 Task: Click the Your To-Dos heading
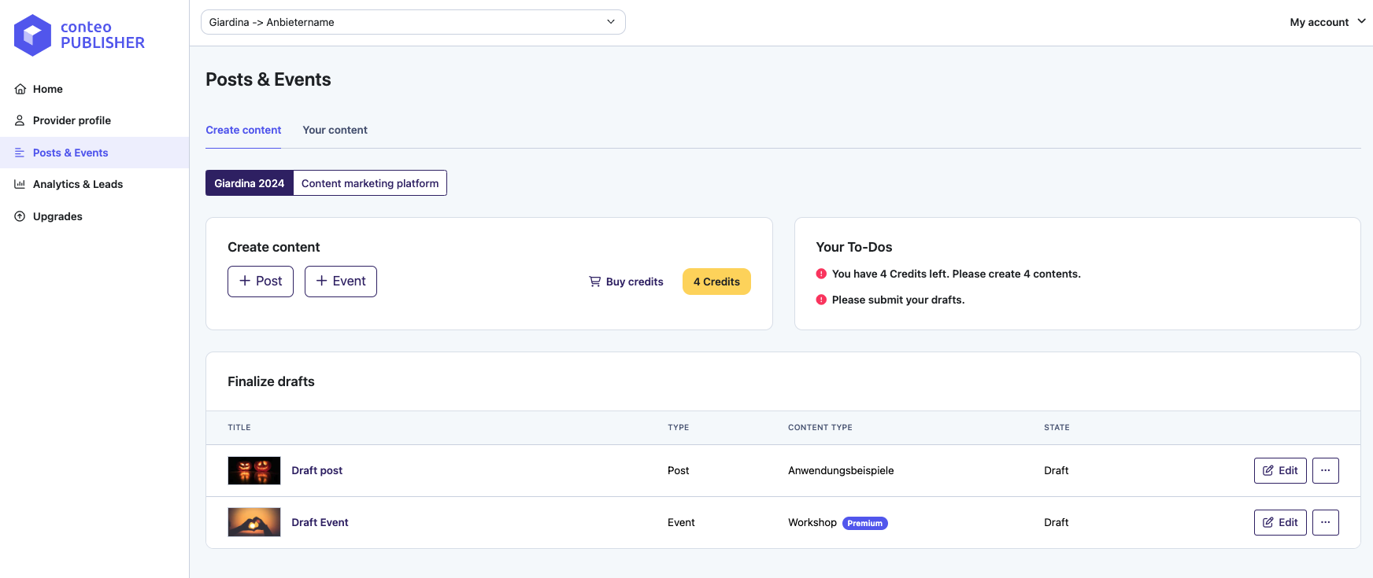[854, 247]
